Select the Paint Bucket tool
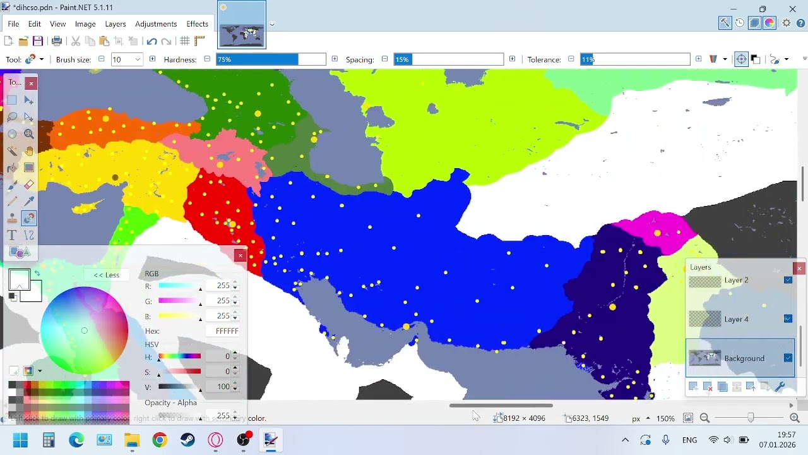 click(x=12, y=168)
